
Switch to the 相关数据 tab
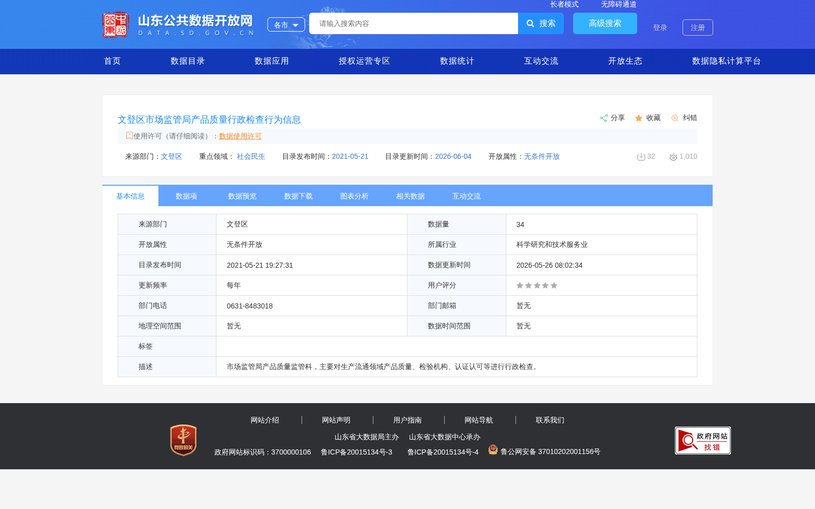[411, 196]
